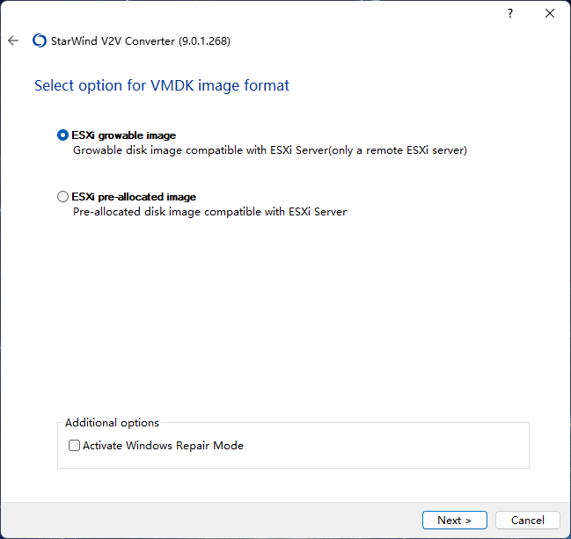571x539 pixels.
Task: Proceed with the Next > button
Action: pos(455,520)
